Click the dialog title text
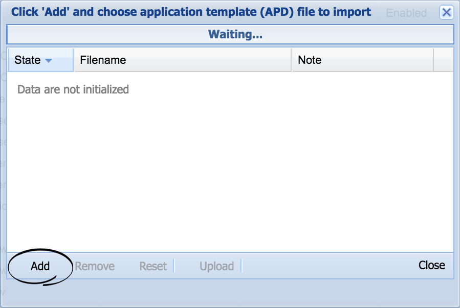460x308 pixels. (x=192, y=12)
